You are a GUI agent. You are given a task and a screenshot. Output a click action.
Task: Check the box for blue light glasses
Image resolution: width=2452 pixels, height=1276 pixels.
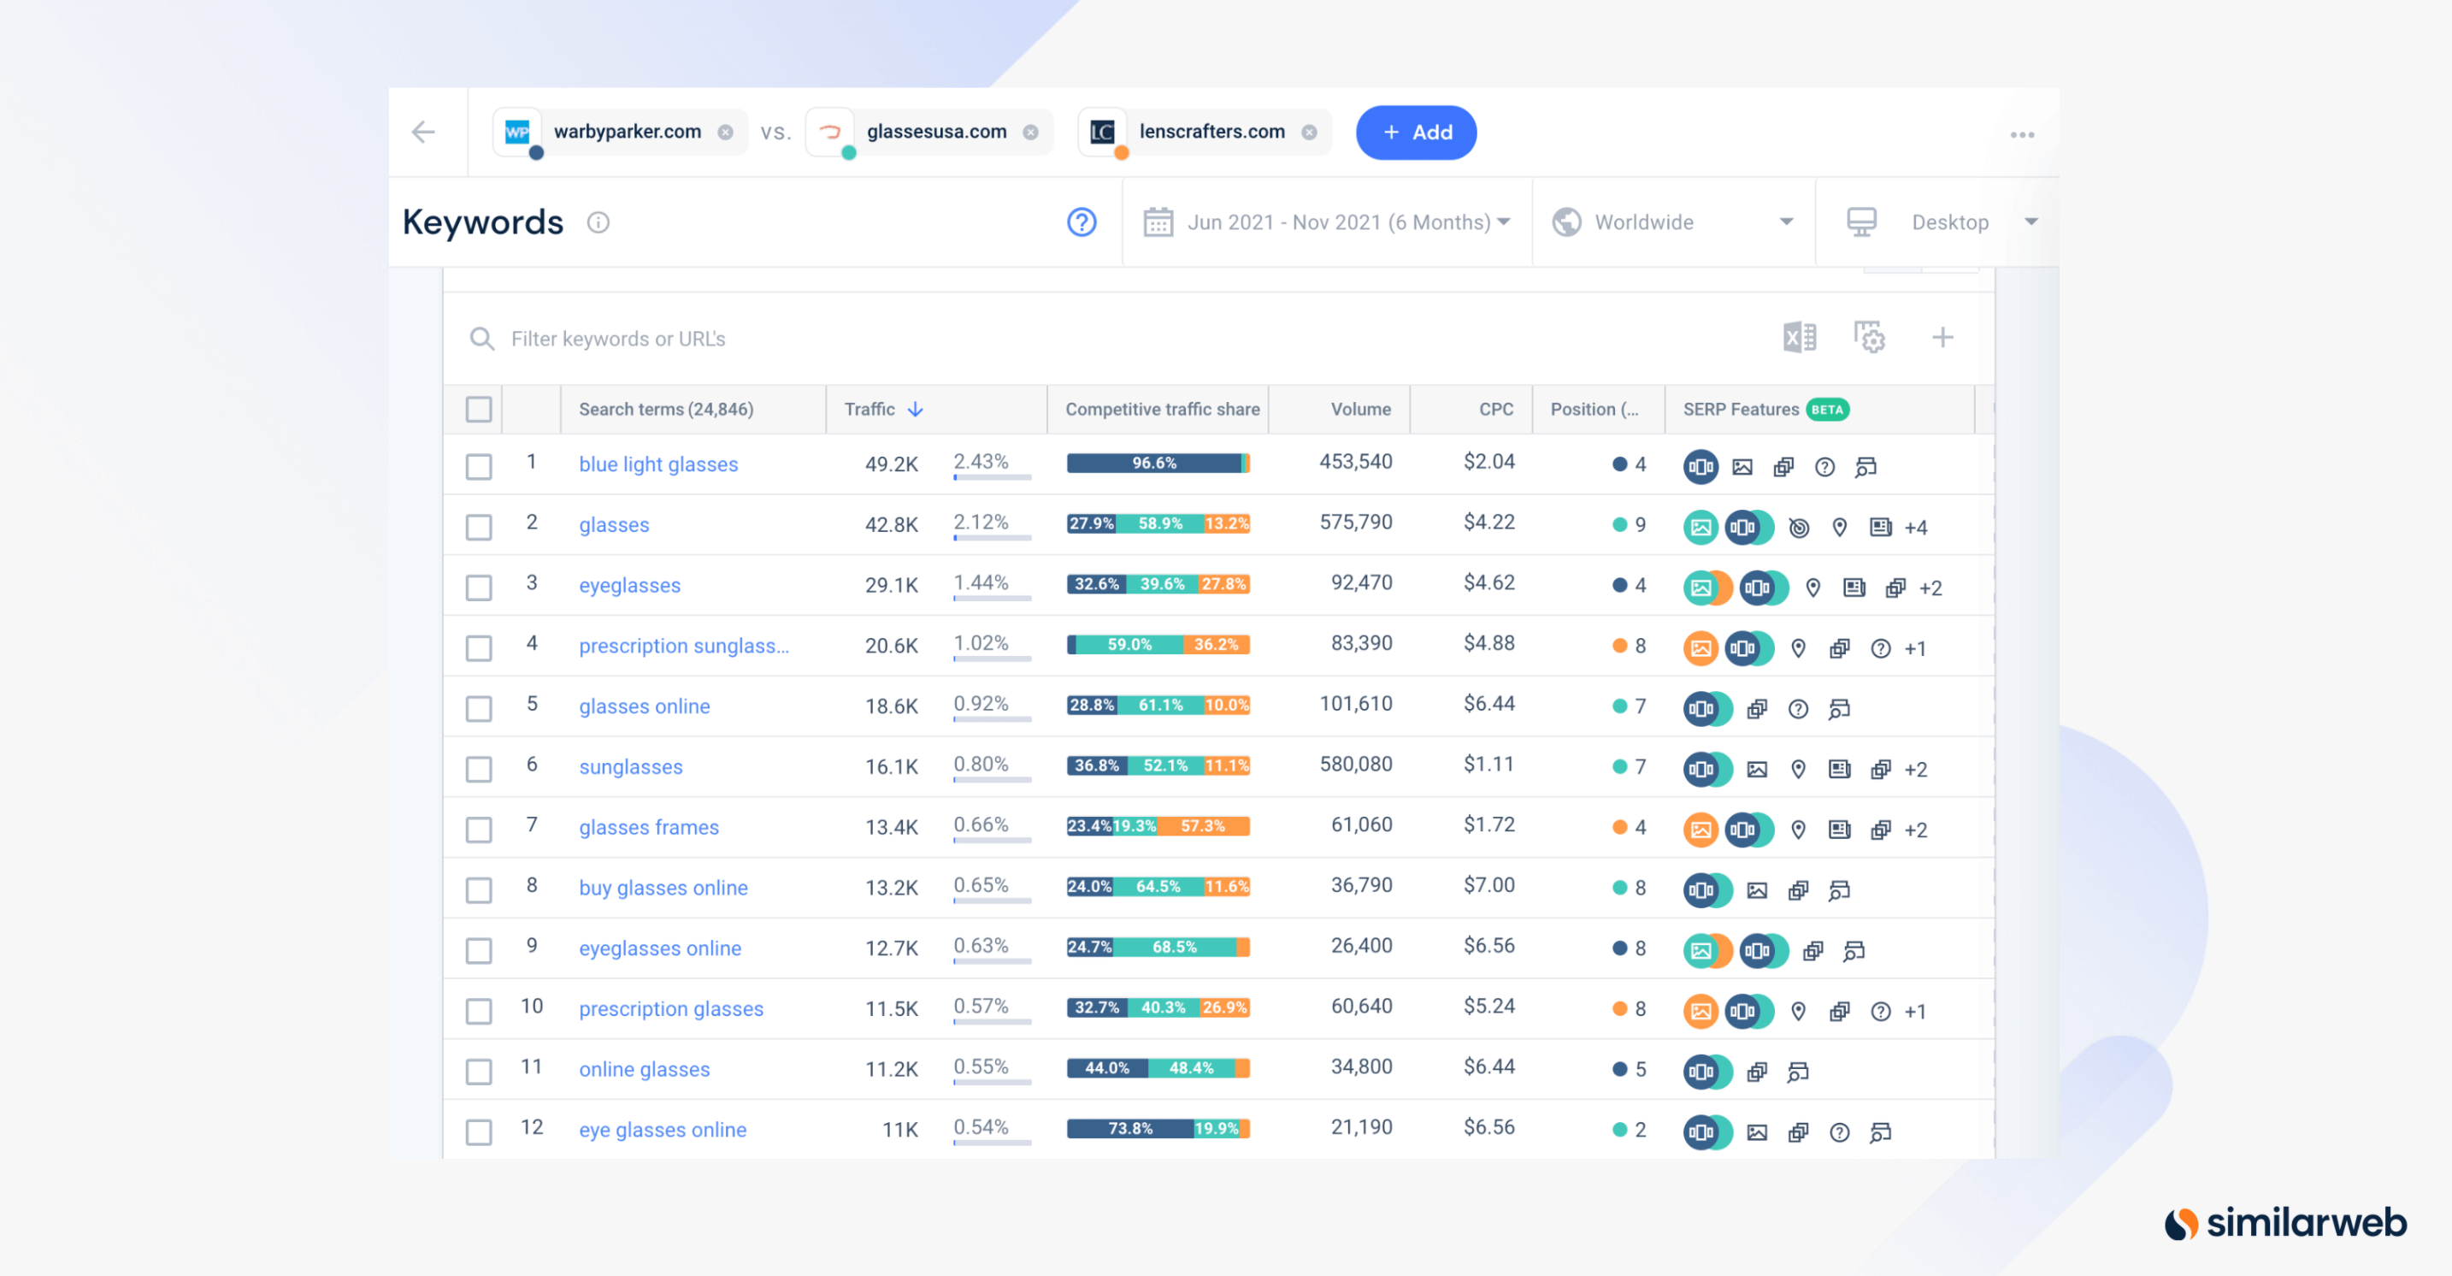pyautogui.click(x=479, y=467)
